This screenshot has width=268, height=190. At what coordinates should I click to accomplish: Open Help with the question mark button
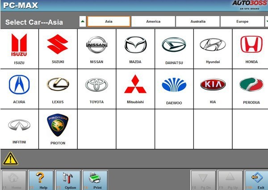(x=41, y=180)
